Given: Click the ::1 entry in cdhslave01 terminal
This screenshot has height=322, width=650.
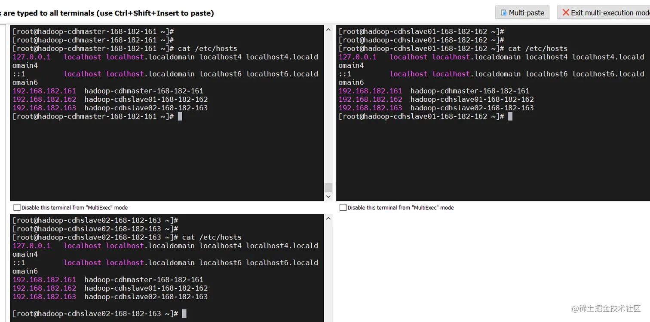Looking at the screenshot, I should click(345, 74).
